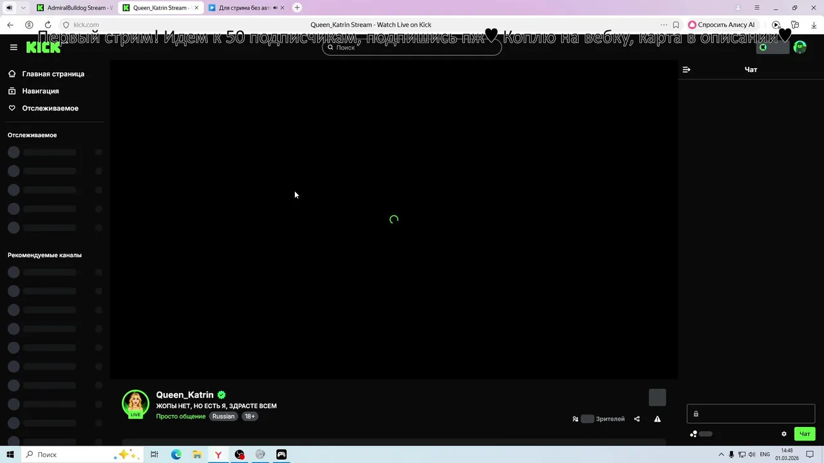Select the Queen_Katrin Stream browser tab

[x=160, y=8]
